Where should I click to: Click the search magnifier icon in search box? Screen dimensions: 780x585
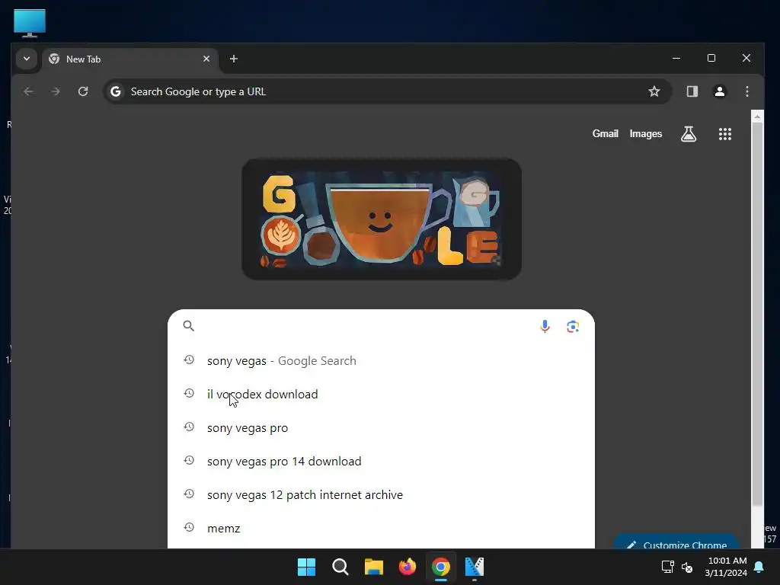point(189,326)
